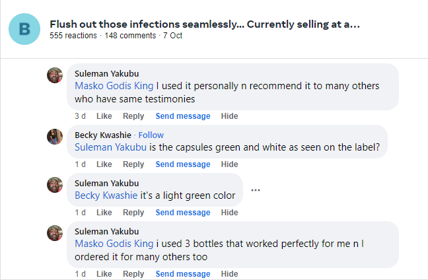Click the '3 d' timestamp on first comment
The width and height of the screenshot is (428, 280).
pyautogui.click(x=81, y=116)
